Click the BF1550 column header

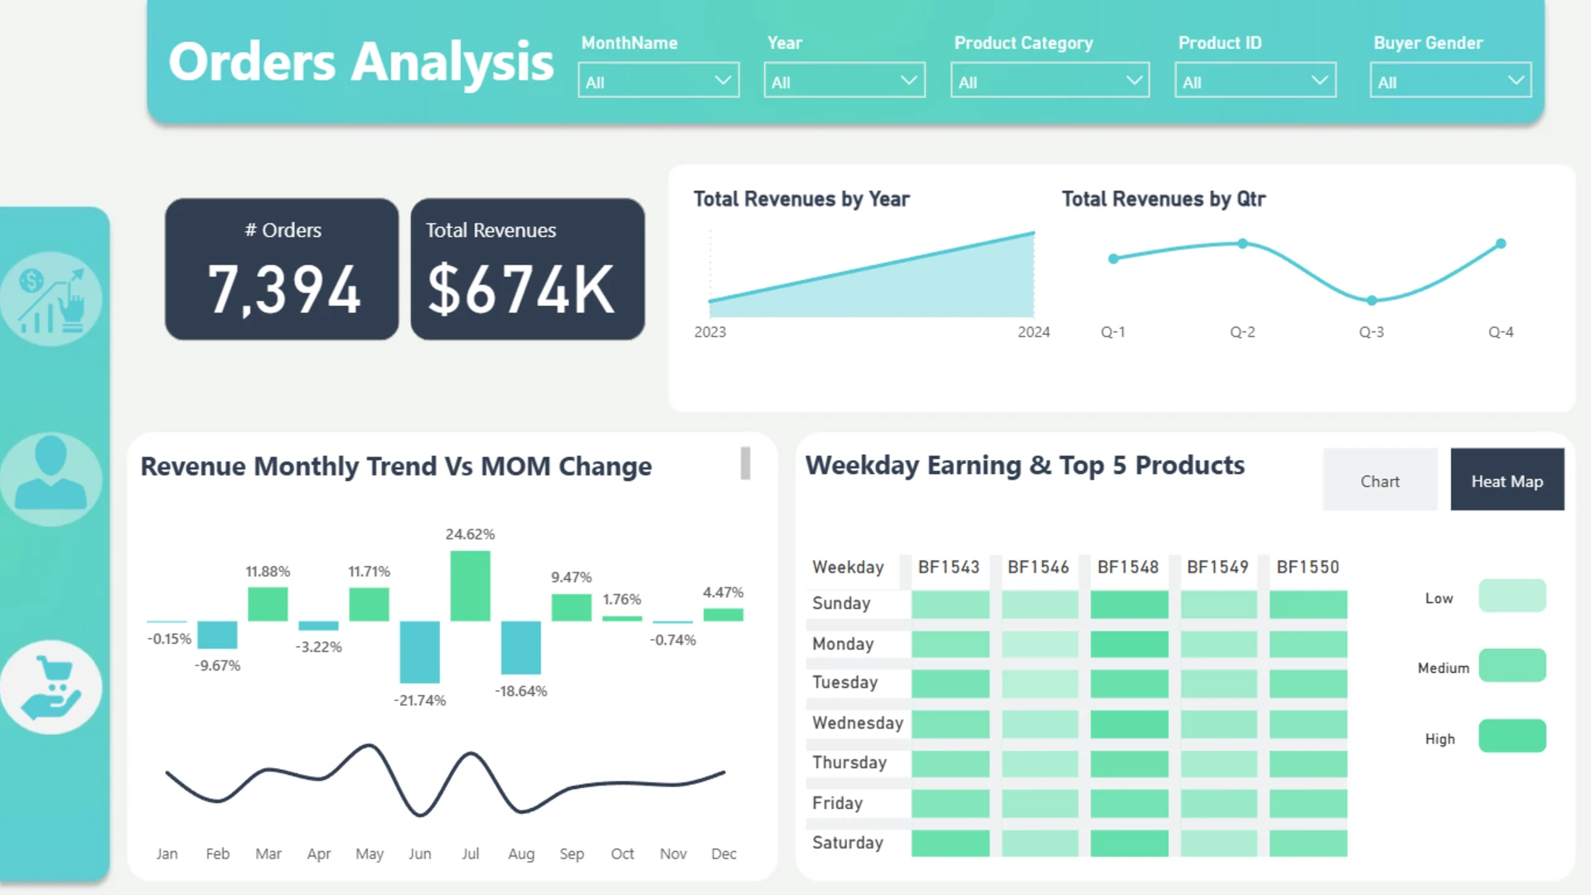point(1308,568)
